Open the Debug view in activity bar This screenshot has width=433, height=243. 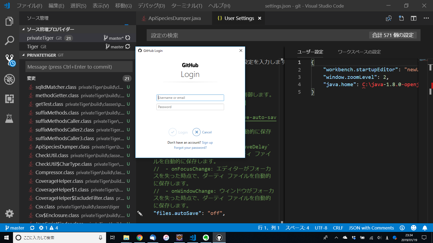point(9,79)
